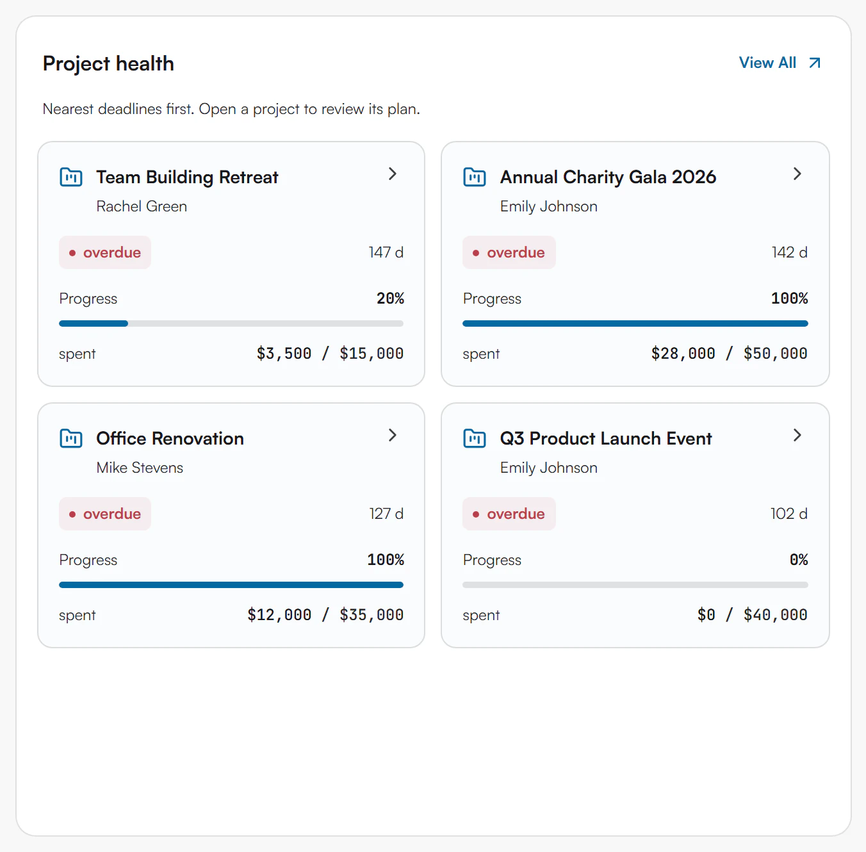This screenshot has width=866, height=852.
Task: Open Team Building Retreat via its chevron
Action: [x=393, y=174]
